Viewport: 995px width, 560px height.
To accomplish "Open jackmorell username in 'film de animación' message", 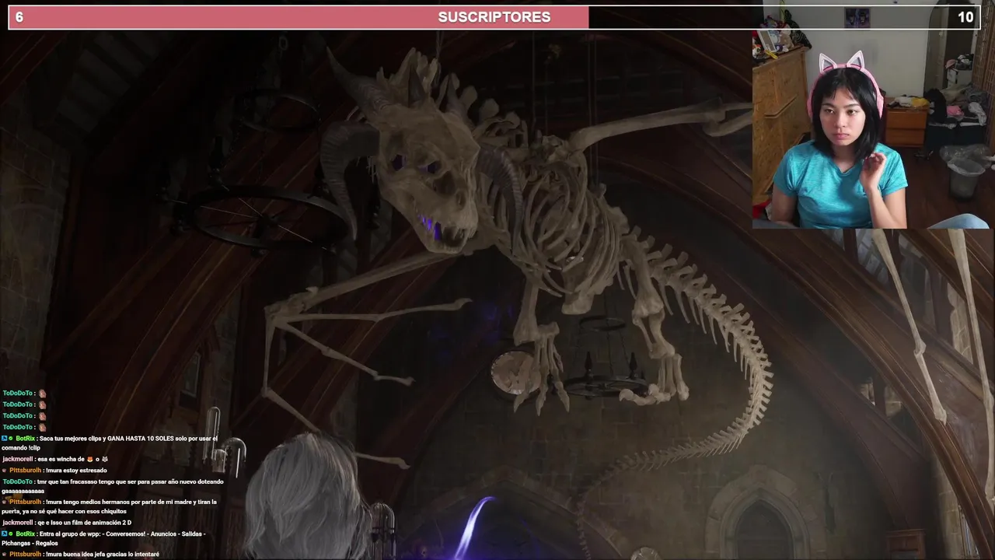I will 17,523.
